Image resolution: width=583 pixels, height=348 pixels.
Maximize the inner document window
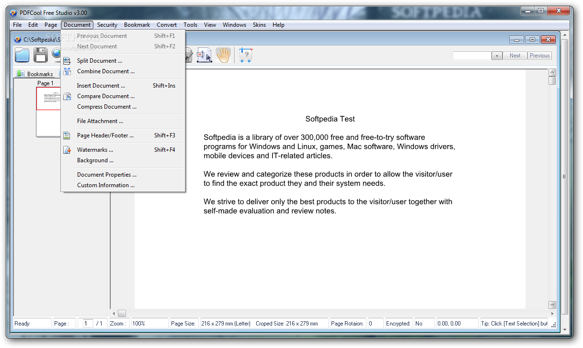tap(532, 40)
